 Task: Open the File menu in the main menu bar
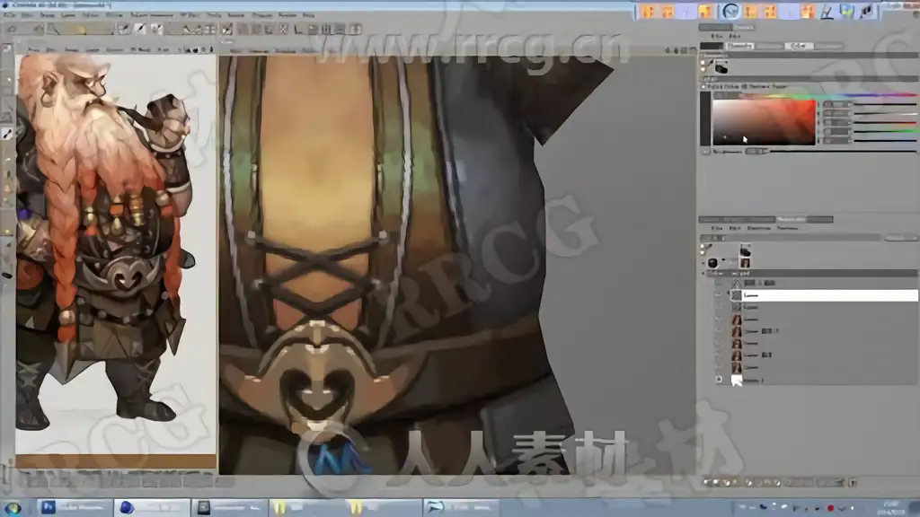9,14
